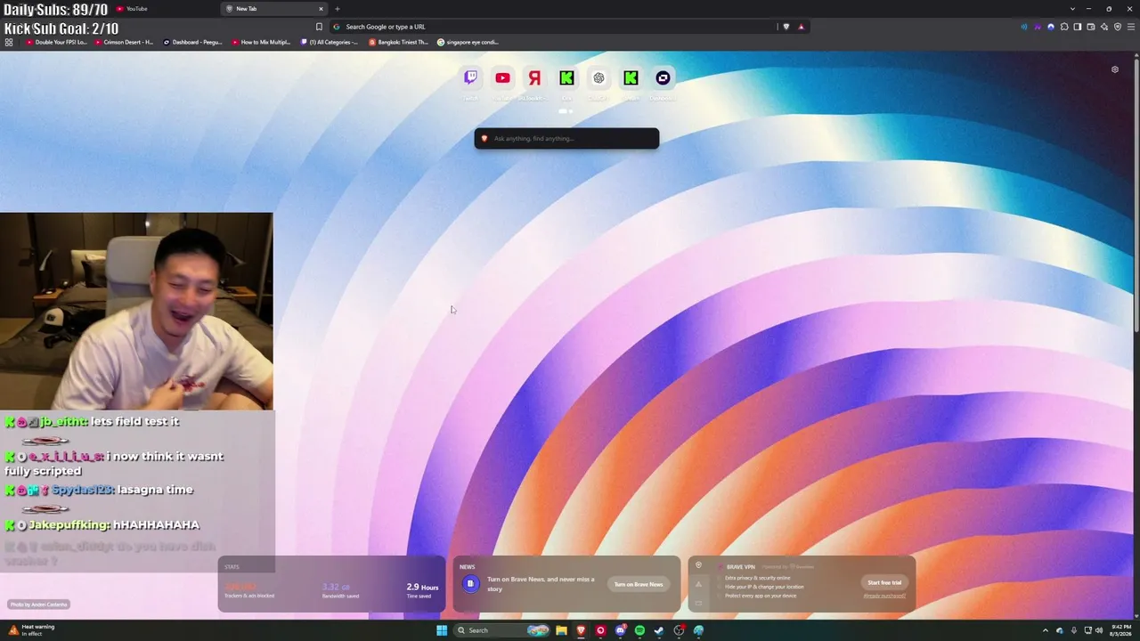The height and width of the screenshot is (641, 1140).
Task: Click the Brave browser taskbar icon
Action: pyautogui.click(x=581, y=630)
